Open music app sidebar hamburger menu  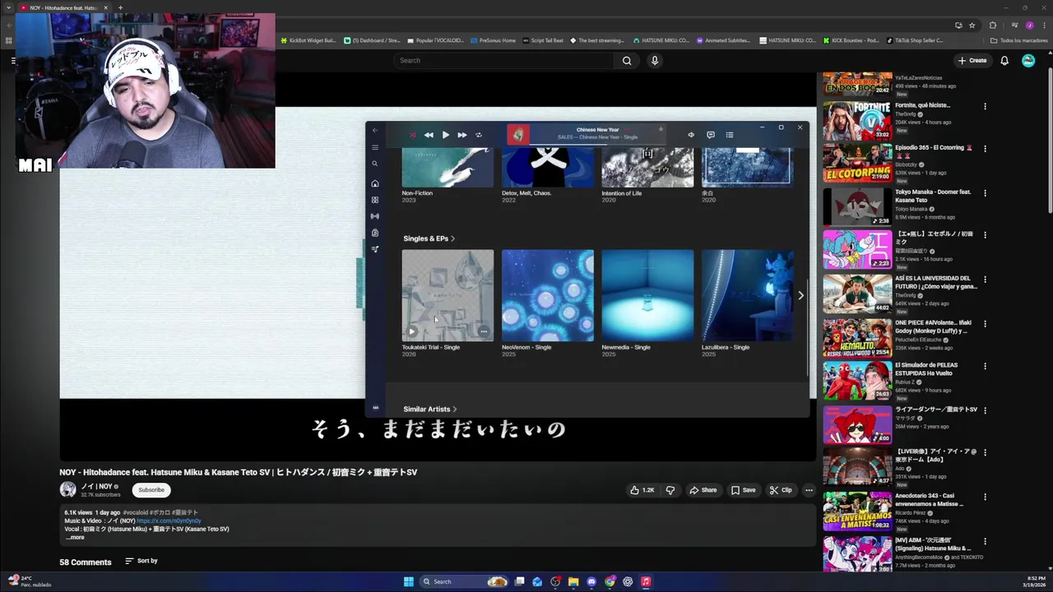(x=375, y=148)
